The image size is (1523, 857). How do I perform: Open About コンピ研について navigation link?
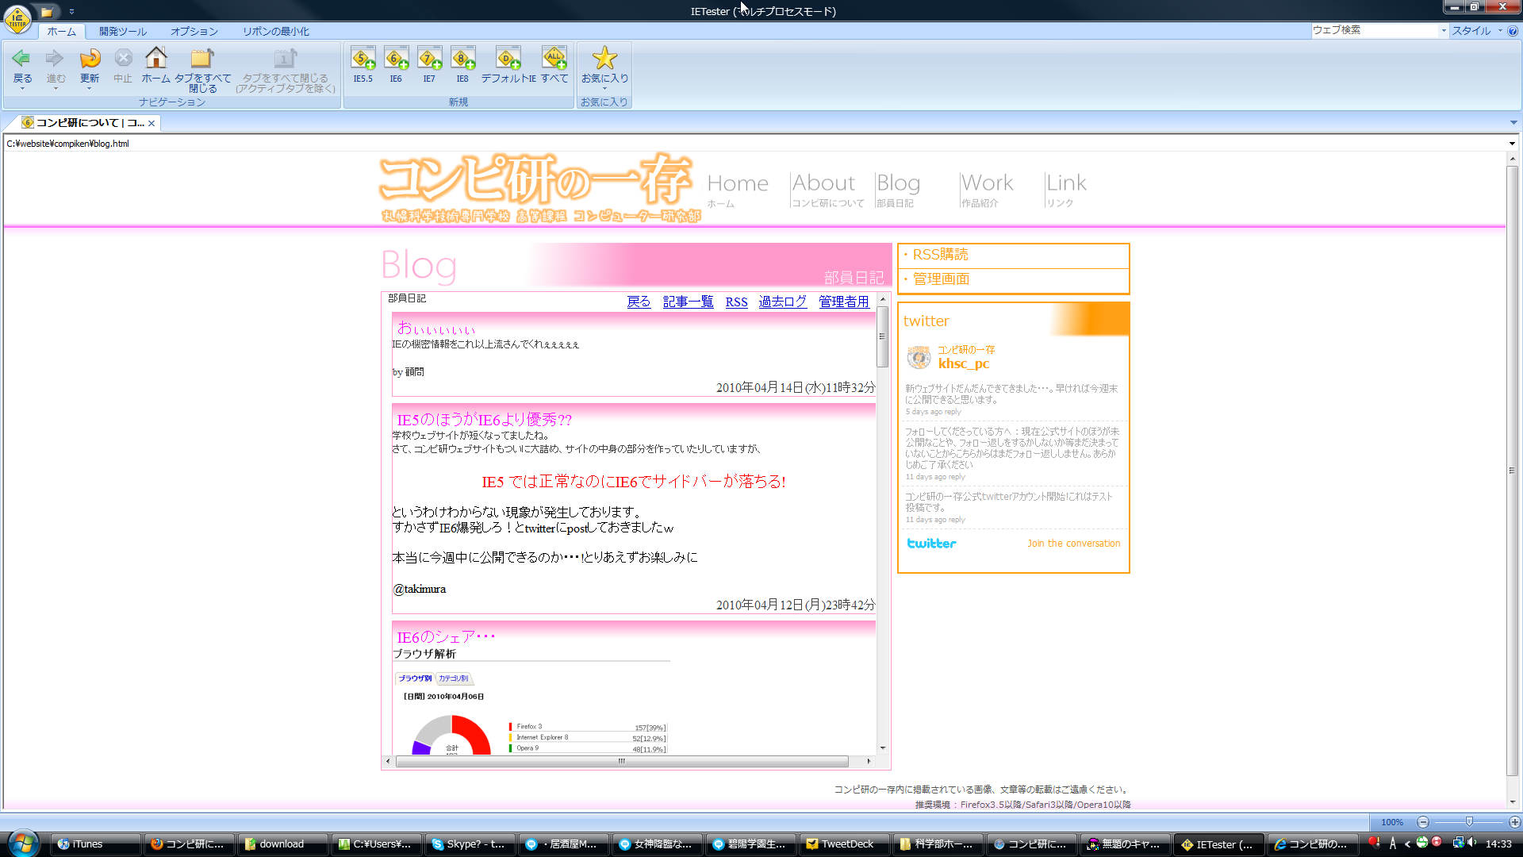pos(827,190)
